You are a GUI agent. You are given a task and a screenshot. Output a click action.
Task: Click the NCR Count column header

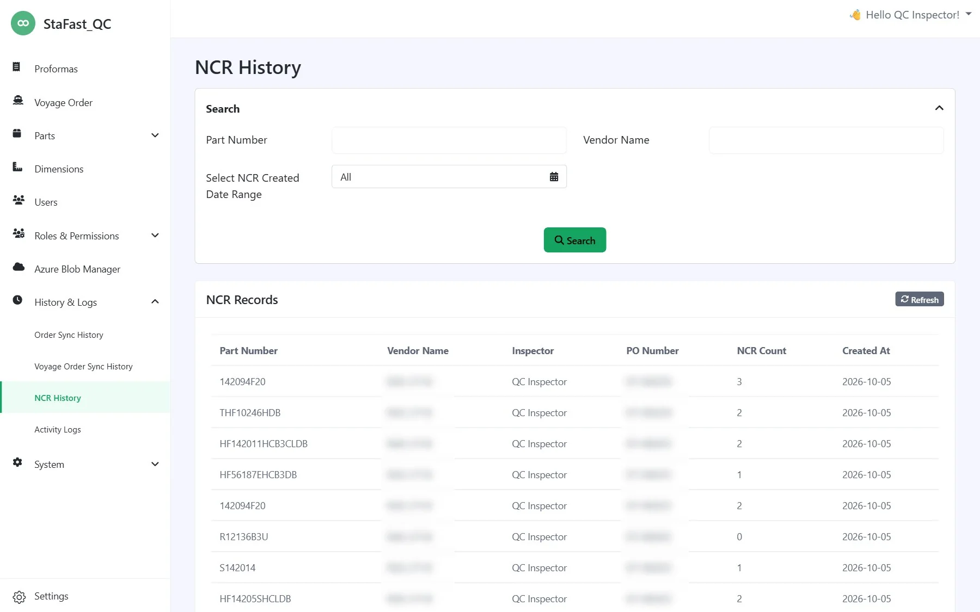tap(762, 351)
